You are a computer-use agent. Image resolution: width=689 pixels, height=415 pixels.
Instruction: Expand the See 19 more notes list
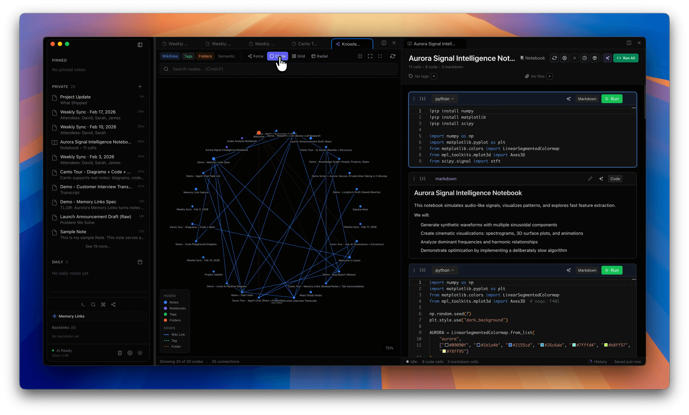pos(98,246)
